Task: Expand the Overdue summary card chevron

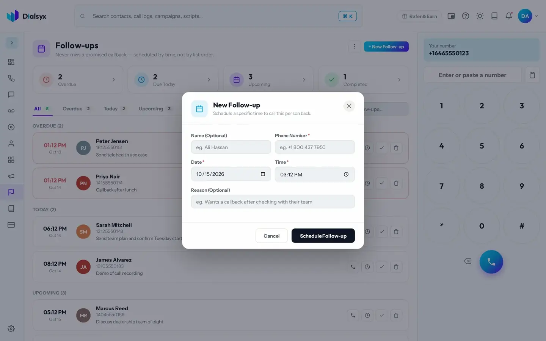Action: tap(113, 80)
